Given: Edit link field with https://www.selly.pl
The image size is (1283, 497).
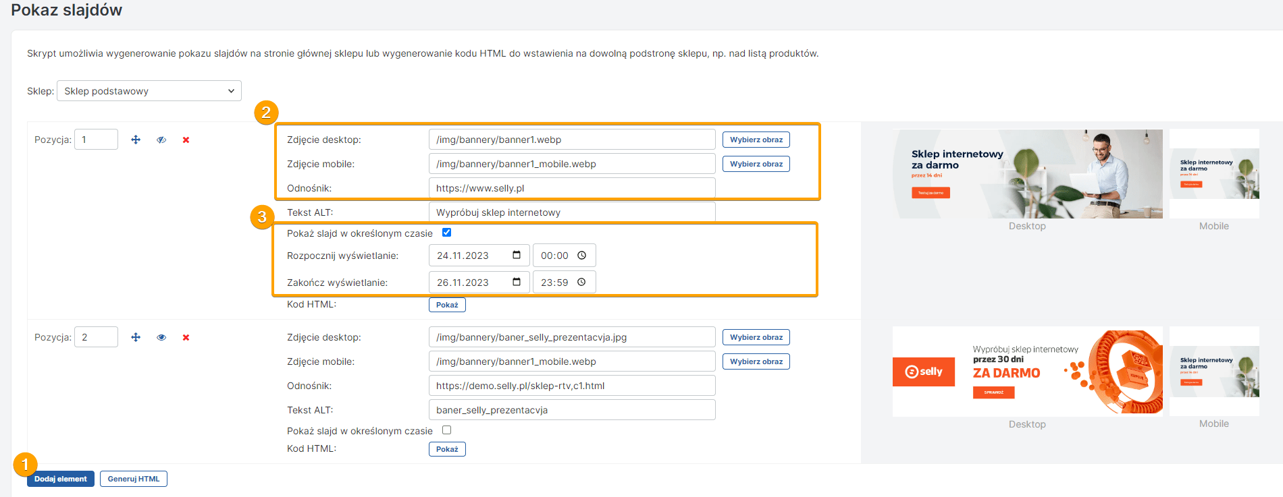Looking at the screenshot, I should [572, 188].
